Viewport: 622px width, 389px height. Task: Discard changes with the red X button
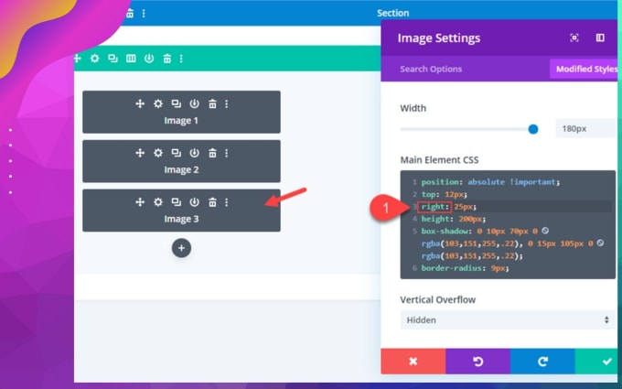(x=413, y=362)
